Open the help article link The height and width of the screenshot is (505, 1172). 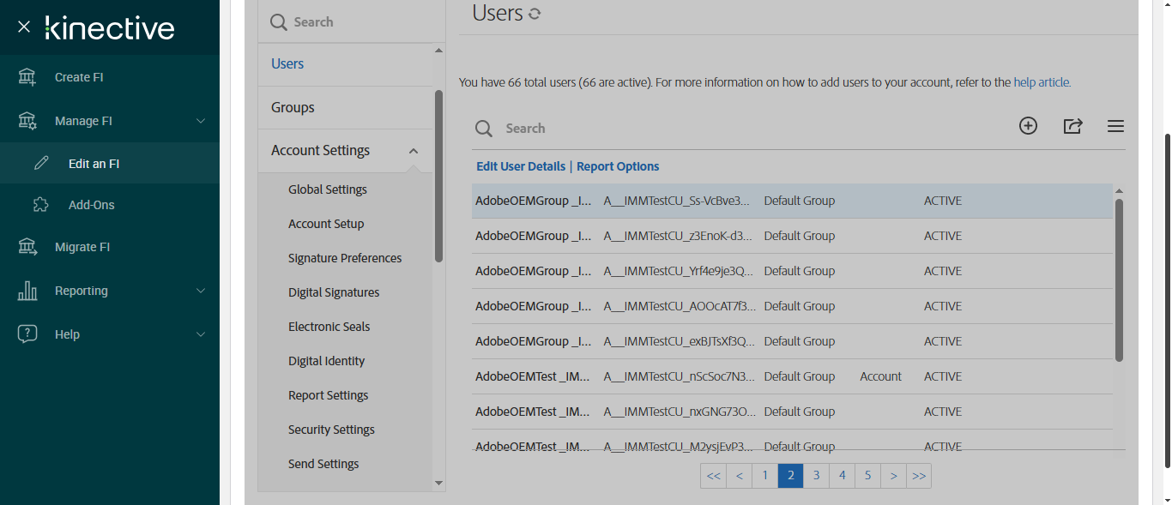tap(1041, 82)
